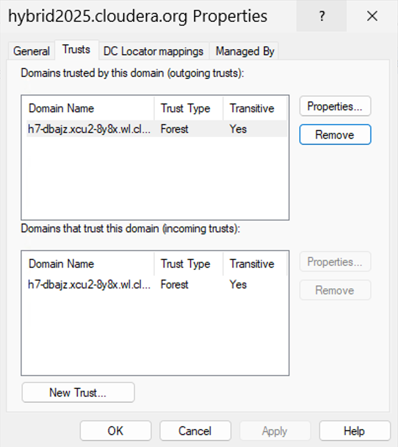
Task: Click Forest cell in outgoing trusts row
Action: tap(174, 129)
